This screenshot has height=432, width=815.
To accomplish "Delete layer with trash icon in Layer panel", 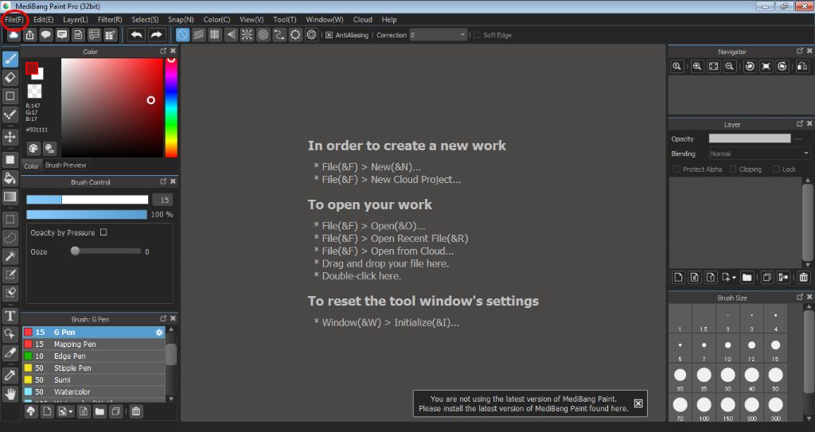I will click(804, 277).
